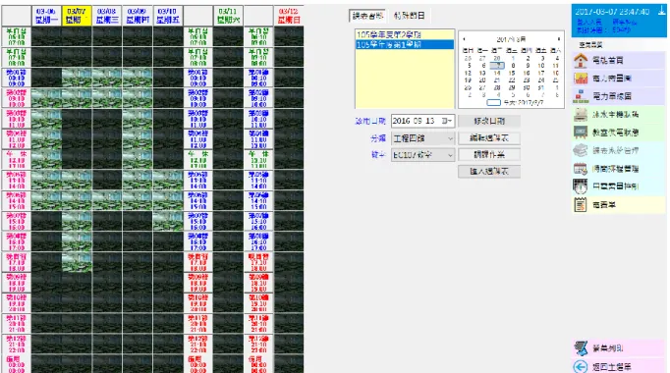Expand the building category dropdown

pos(422,138)
